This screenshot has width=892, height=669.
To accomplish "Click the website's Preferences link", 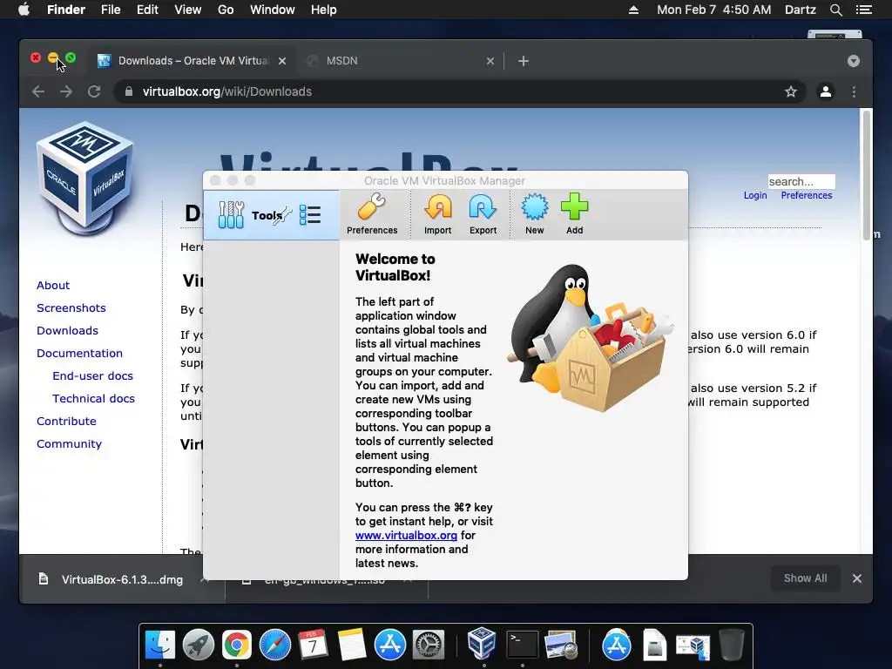I will point(806,195).
